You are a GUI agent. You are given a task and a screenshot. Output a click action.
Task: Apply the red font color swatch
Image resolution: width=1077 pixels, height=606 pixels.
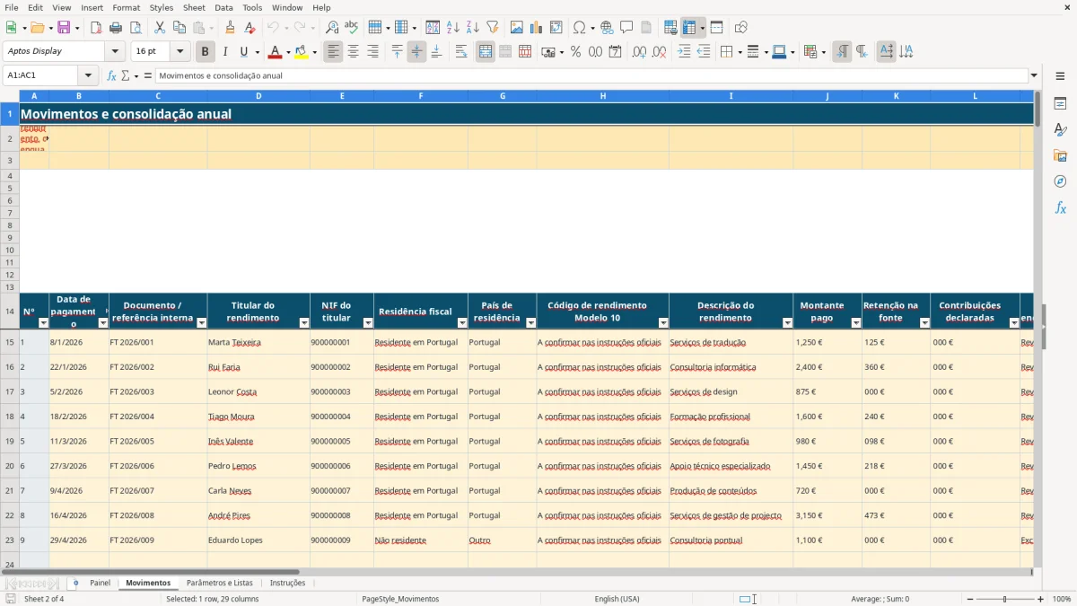(x=275, y=52)
